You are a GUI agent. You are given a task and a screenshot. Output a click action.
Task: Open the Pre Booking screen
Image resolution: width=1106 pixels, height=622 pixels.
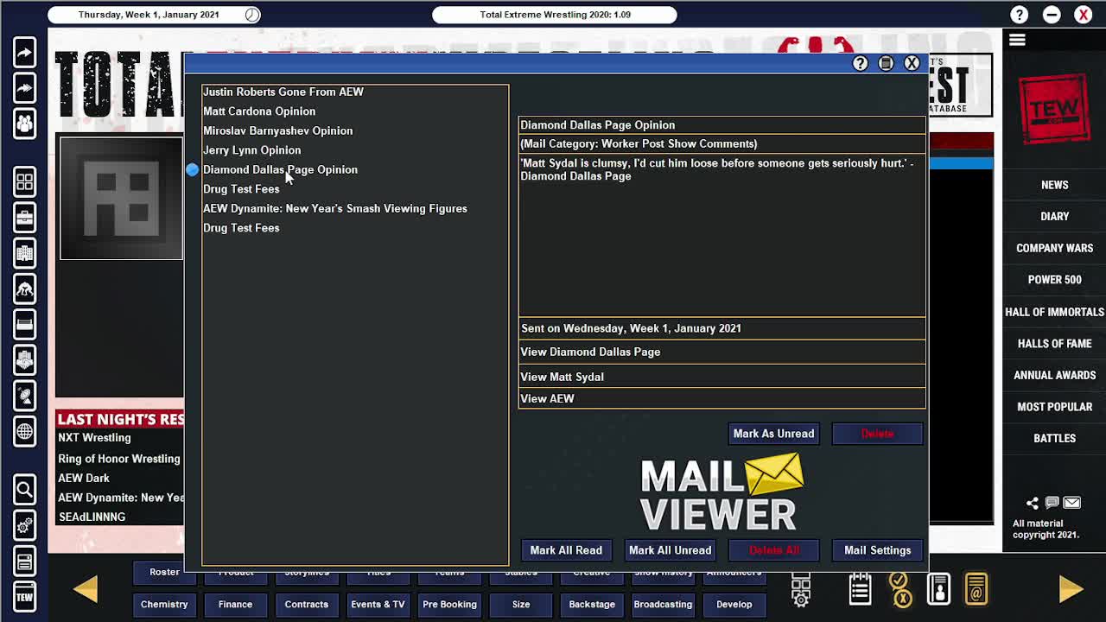point(449,605)
